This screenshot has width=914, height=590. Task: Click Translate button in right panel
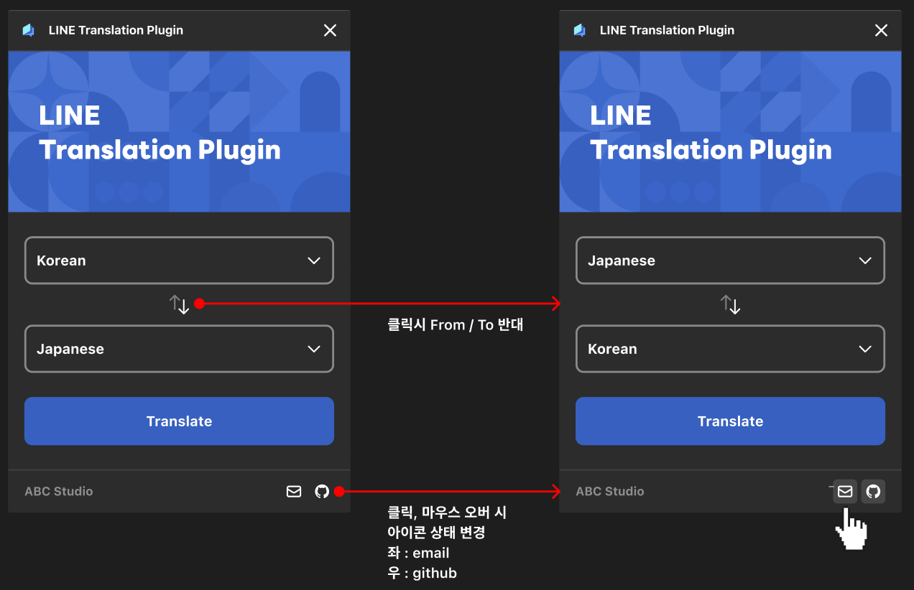[731, 421]
